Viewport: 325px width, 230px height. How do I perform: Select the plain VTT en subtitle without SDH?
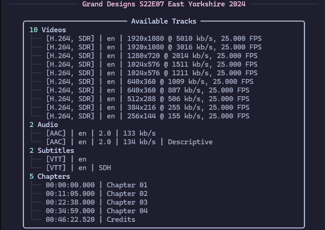[66, 159]
